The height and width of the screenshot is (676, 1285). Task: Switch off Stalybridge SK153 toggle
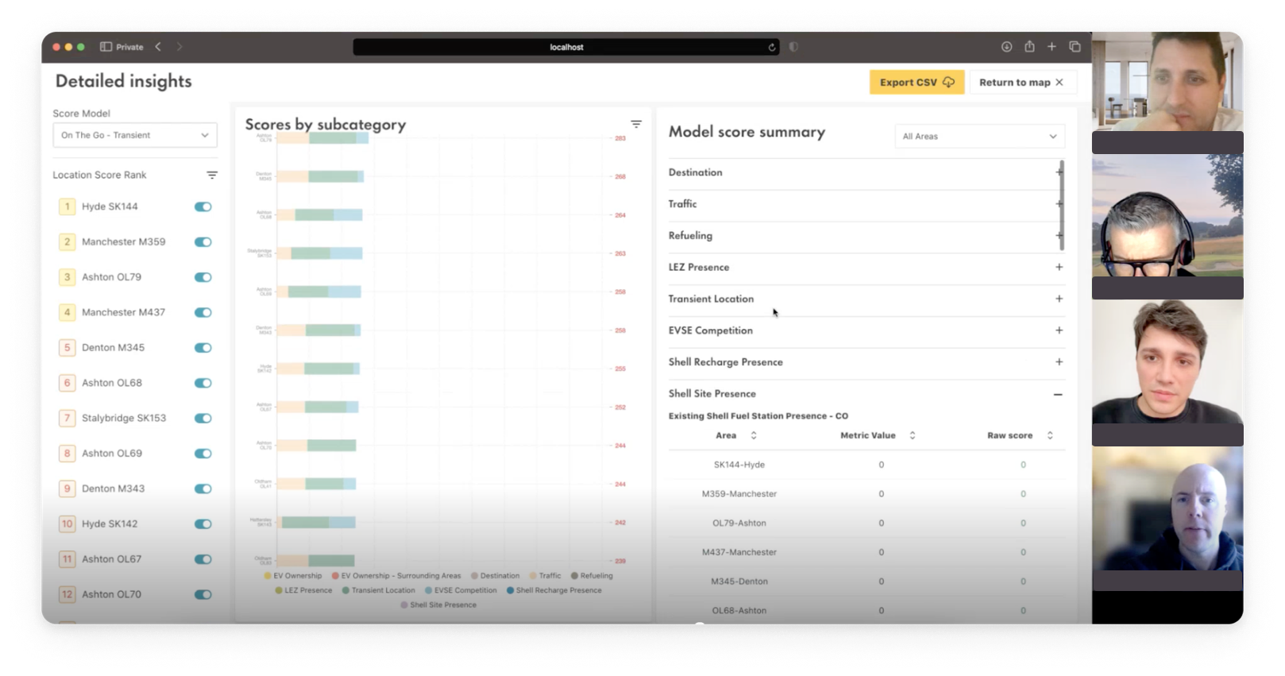pos(203,419)
